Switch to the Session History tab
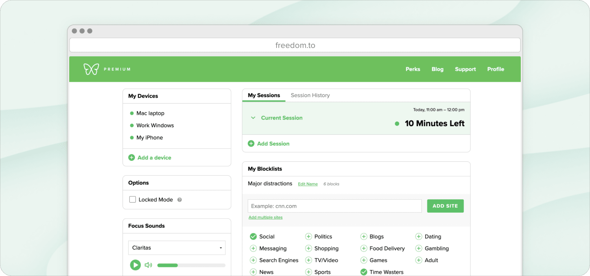590x276 pixels. click(x=310, y=95)
